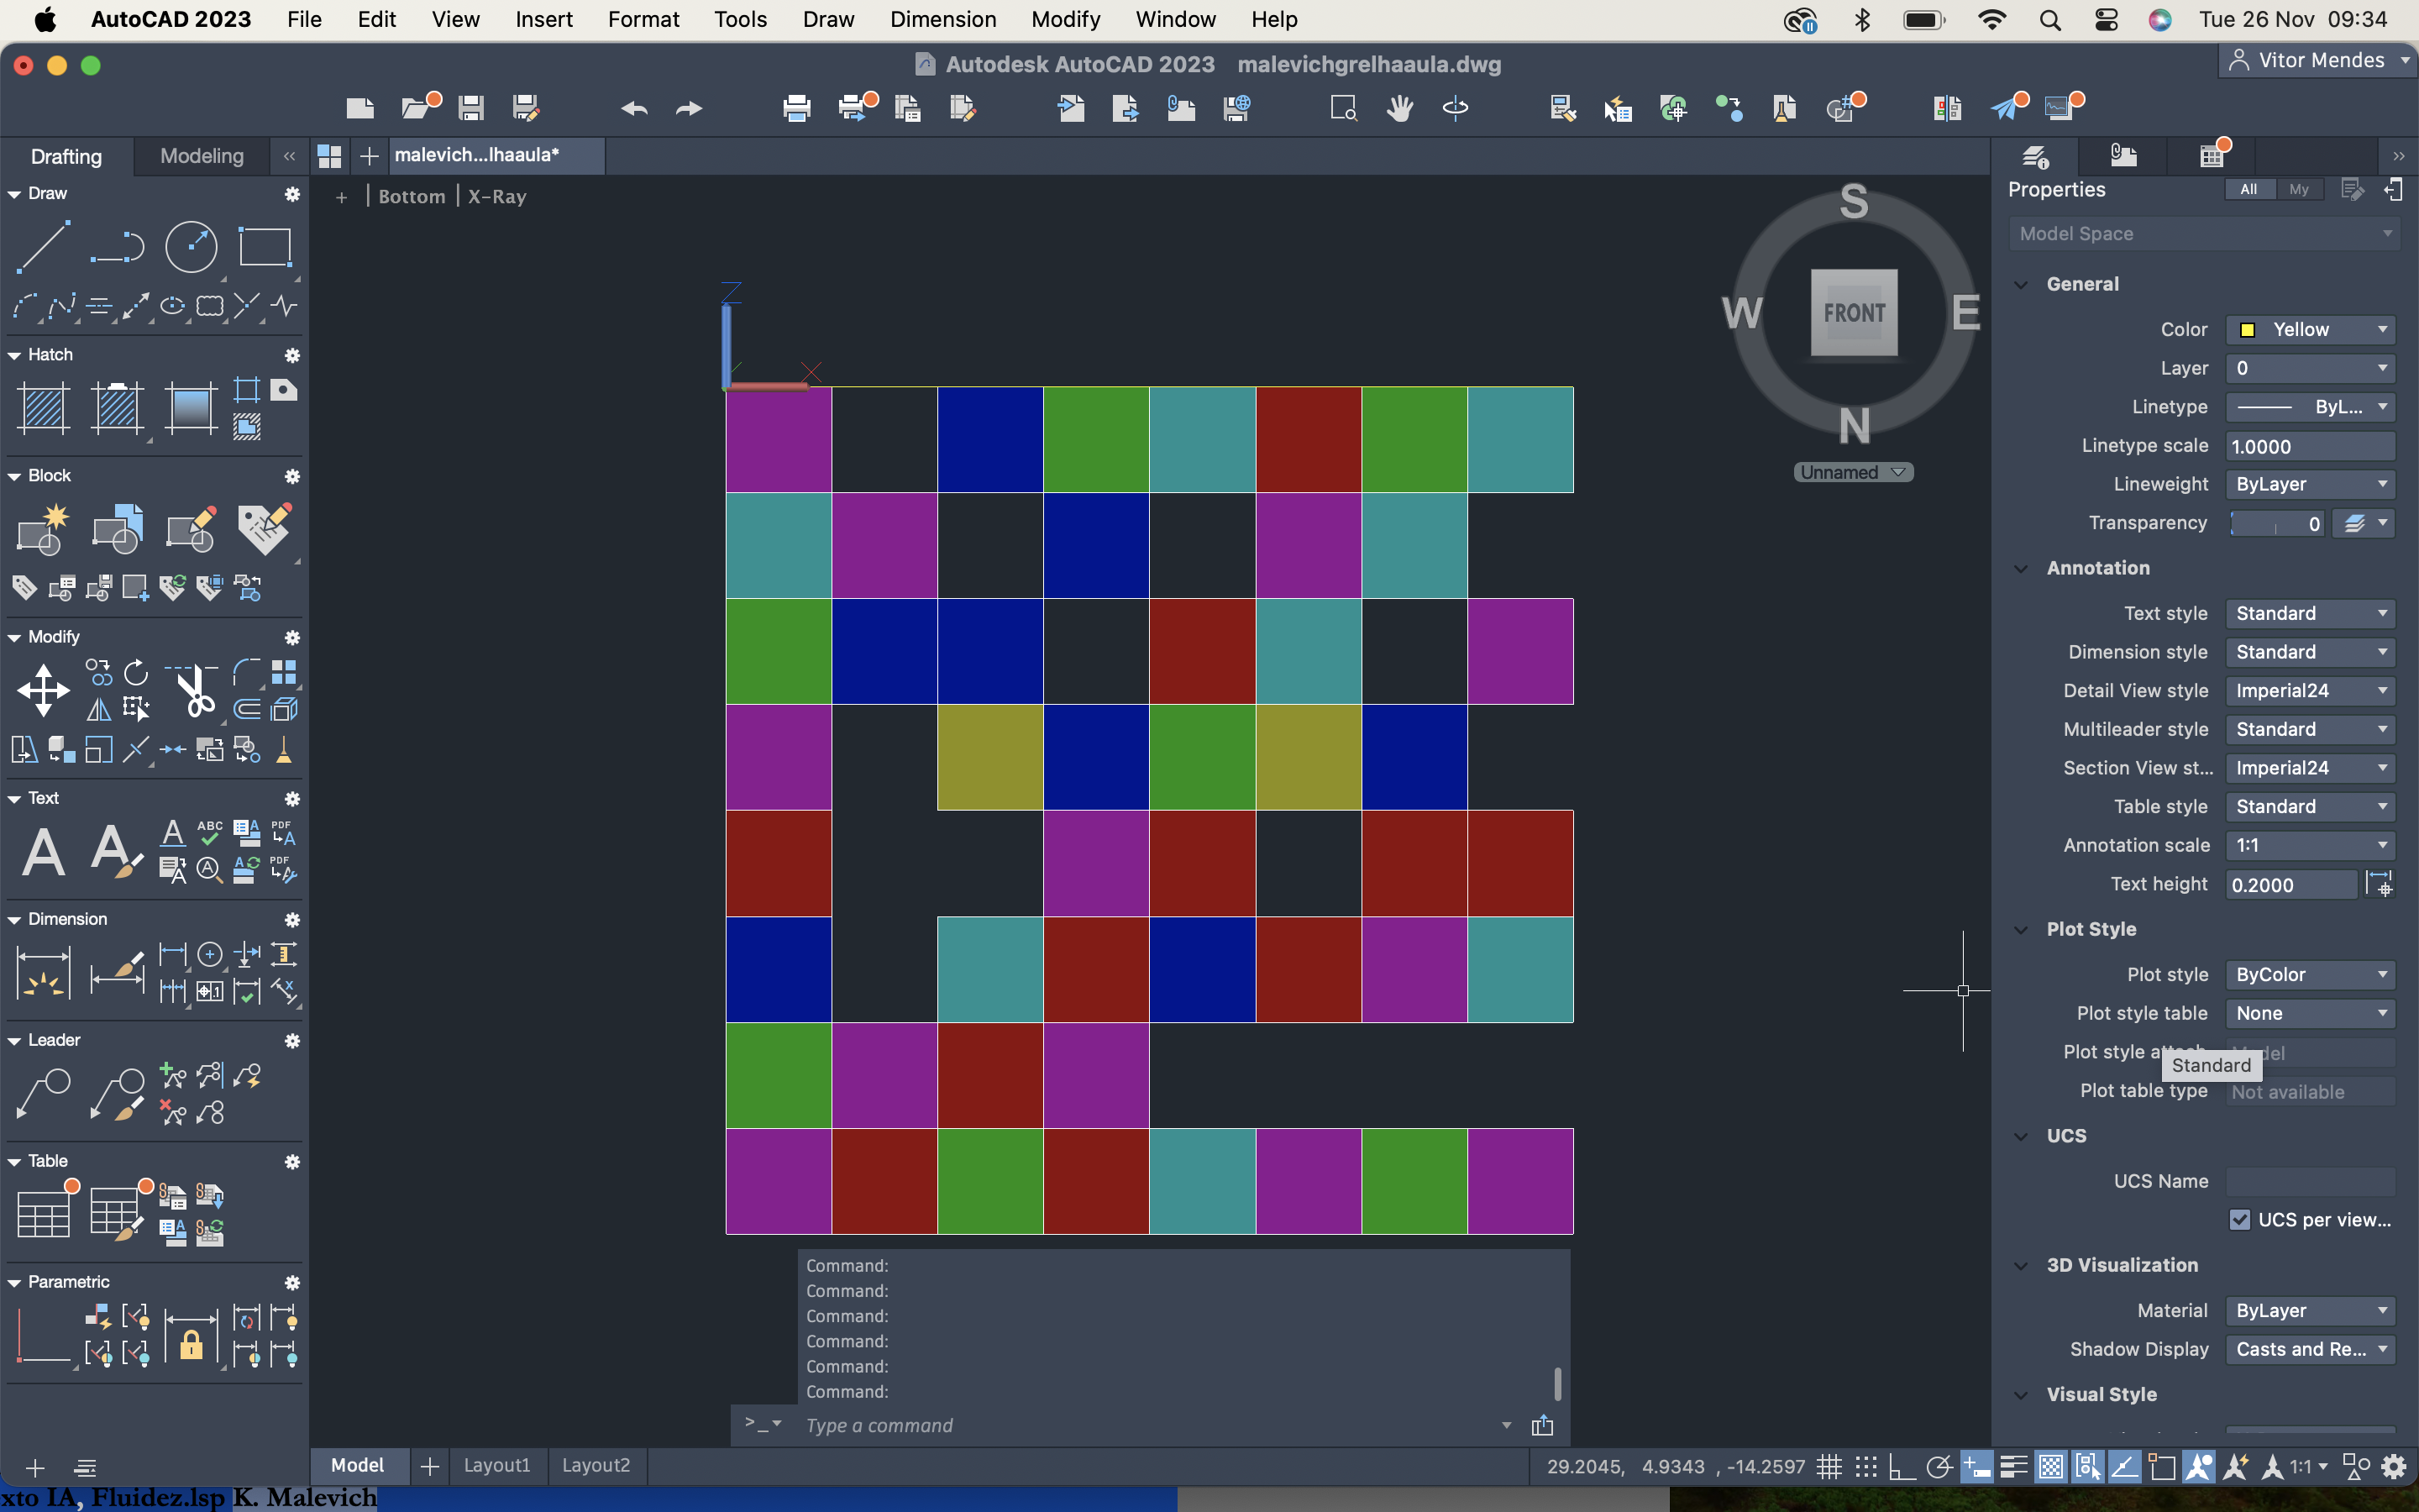2419x1512 pixels.
Task: Add a new layout with plus button
Action: 430,1466
